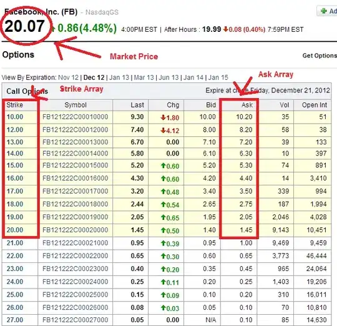Open symbol FB121222C00014000

[76, 154]
